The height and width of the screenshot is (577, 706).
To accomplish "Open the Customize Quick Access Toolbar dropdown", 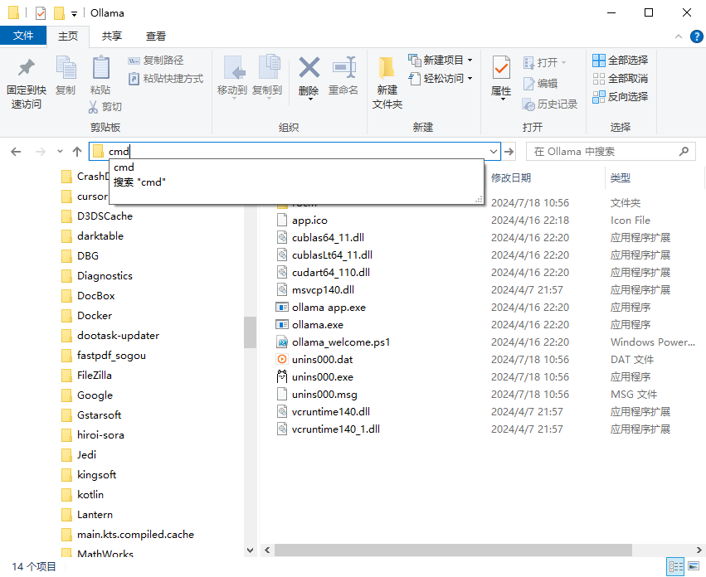I will (x=74, y=13).
